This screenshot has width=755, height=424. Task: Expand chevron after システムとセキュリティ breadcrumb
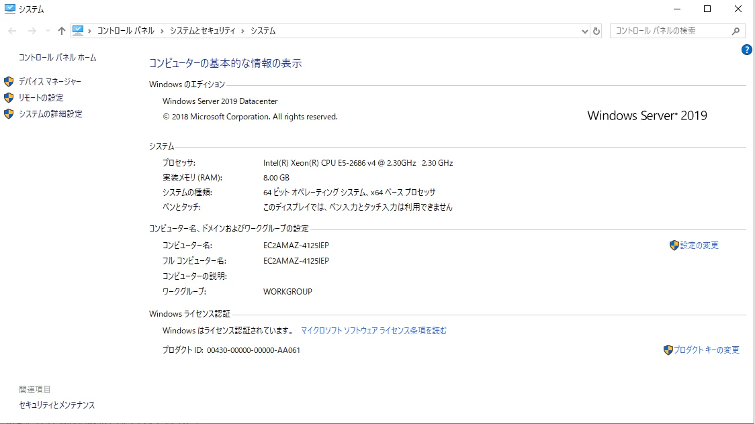242,31
